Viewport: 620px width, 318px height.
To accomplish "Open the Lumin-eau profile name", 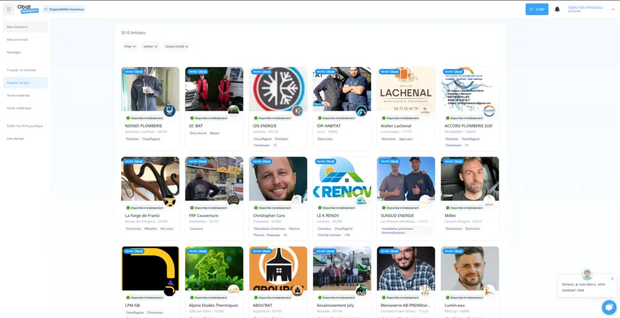I will point(455,305).
